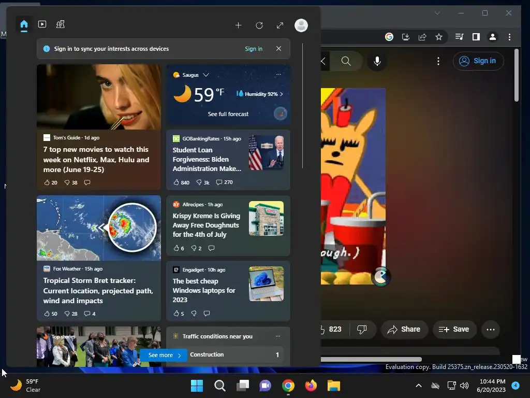Screen dimensions: 530x398
Task: Comment on the Krispy Kreme article
Action: point(211,248)
